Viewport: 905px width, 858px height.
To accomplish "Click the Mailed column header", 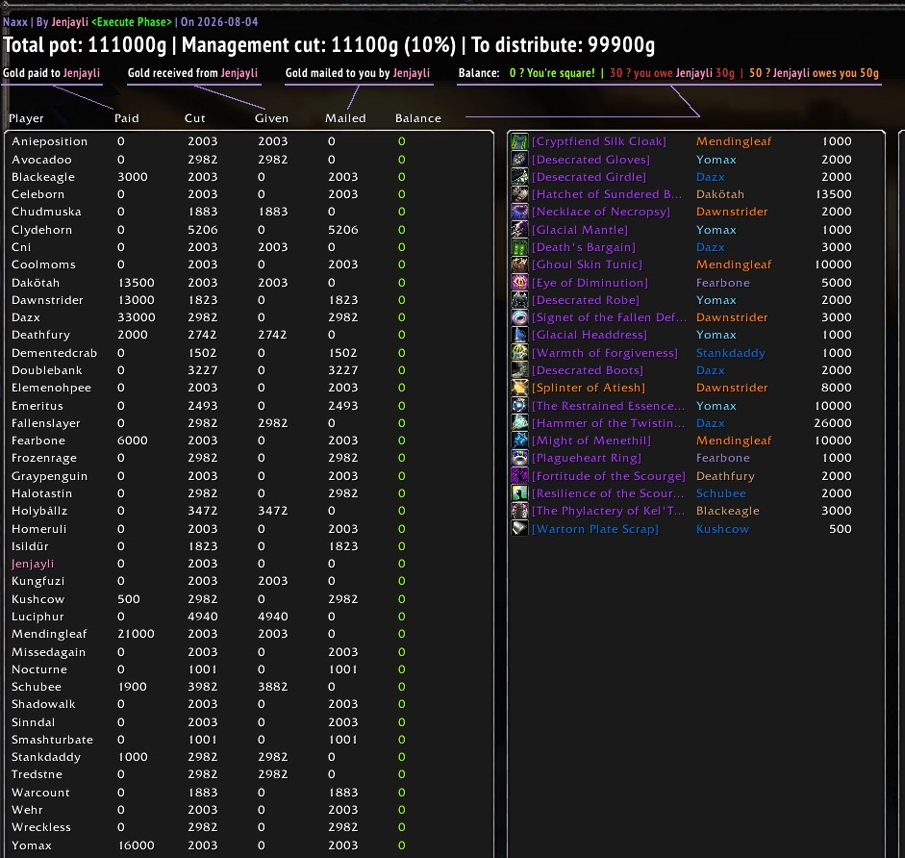I will 345,118.
